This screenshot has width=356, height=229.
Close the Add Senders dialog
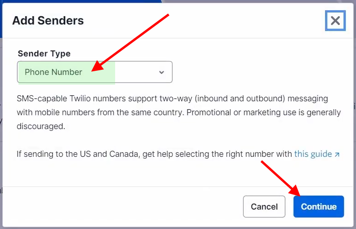(x=335, y=21)
